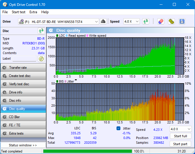195x154 pixels.
Task: Click the Start part button
Action: [x=180, y=144]
